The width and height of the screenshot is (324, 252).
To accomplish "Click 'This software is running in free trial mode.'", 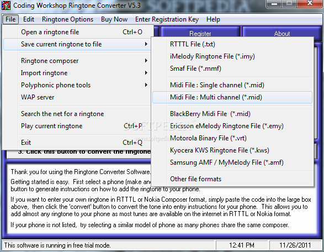I will (x=57, y=245).
